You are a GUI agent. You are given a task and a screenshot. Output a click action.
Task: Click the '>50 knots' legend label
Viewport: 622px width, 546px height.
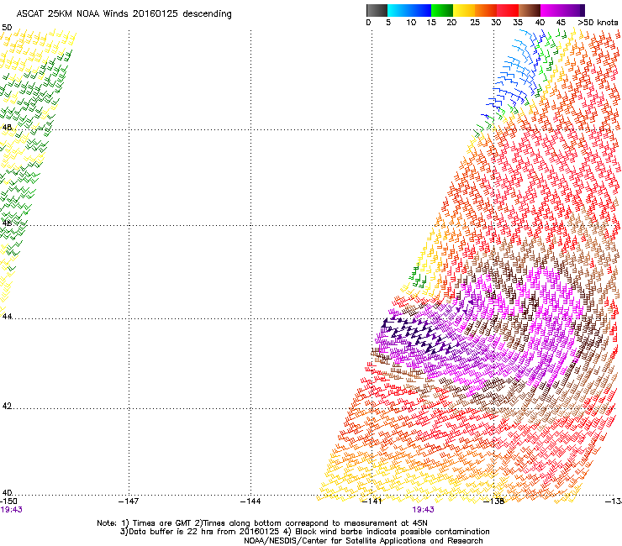598,23
